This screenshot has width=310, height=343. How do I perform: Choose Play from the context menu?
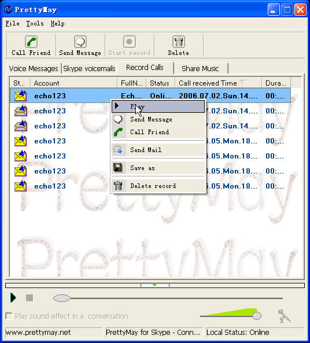pyautogui.click(x=158, y=106)
